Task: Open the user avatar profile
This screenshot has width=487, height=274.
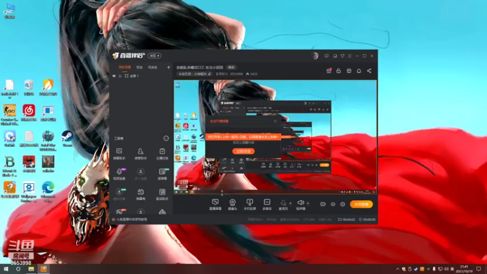Action: click(315, 55)
